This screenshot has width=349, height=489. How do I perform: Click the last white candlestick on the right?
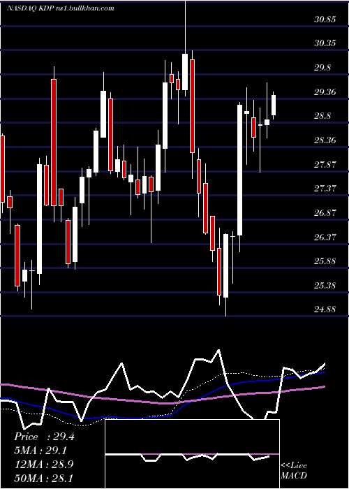pos(274,105)
